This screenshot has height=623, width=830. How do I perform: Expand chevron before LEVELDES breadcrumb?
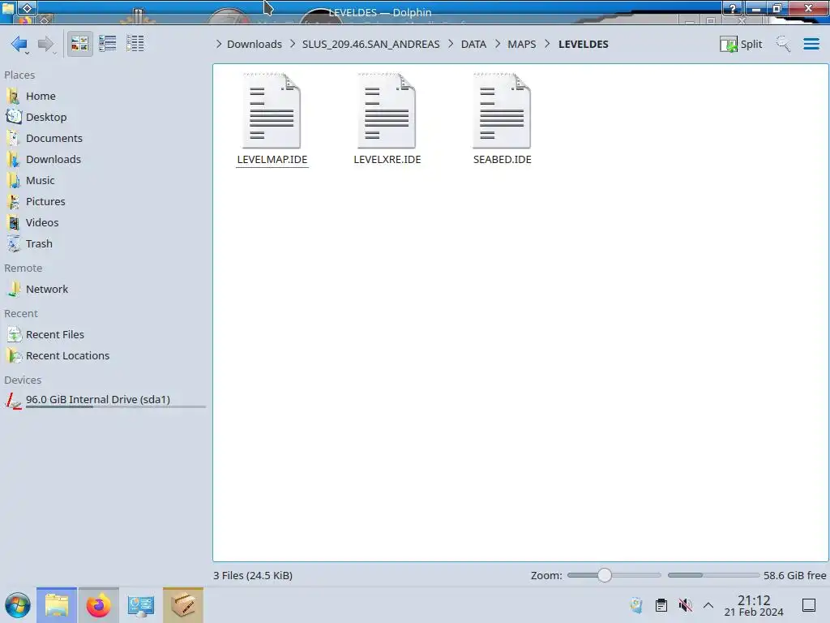click(x=547, y=44)
